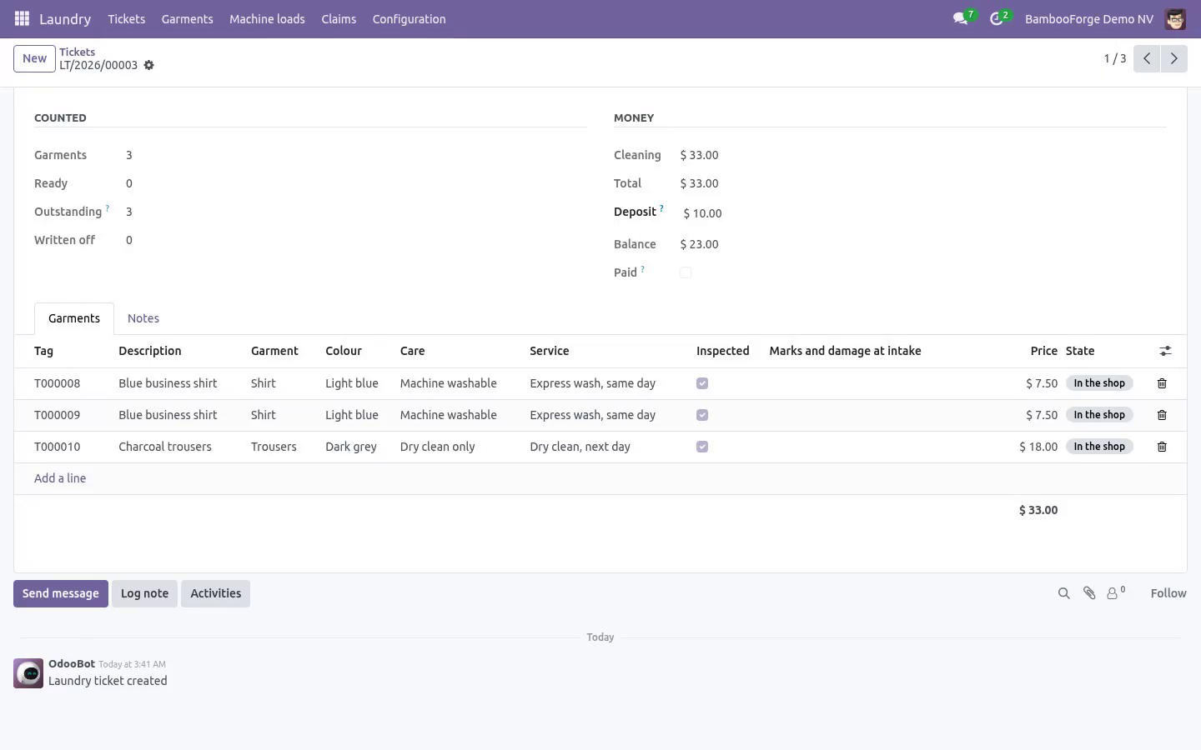Open the gear actions menu beside LT/2026/00003

point(148,65)
